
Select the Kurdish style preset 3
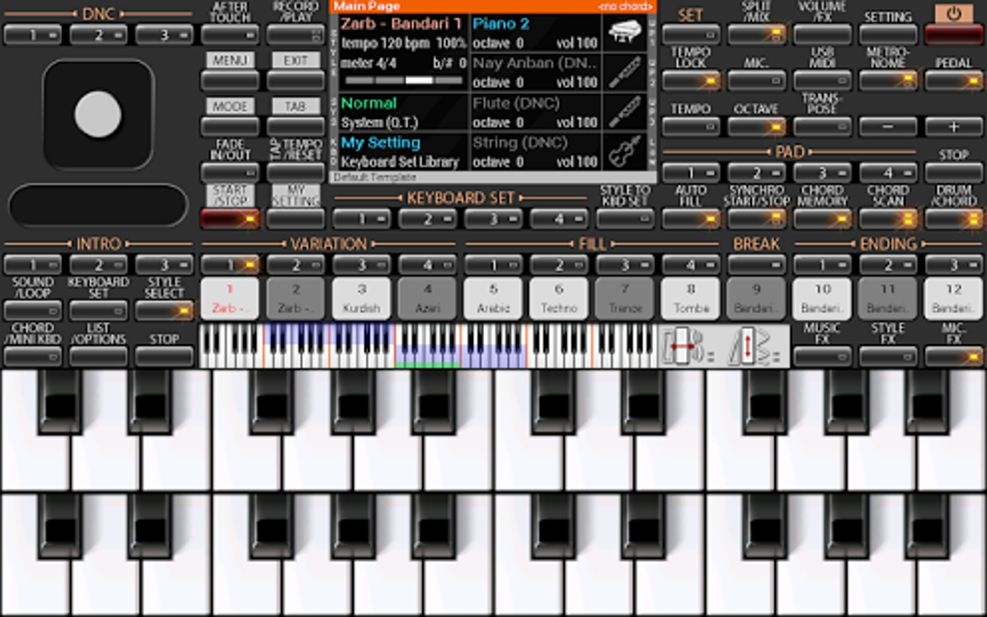coord(361,298)
